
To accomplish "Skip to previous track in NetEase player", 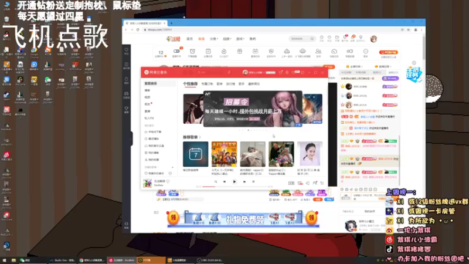I will [x=225, y=182].
